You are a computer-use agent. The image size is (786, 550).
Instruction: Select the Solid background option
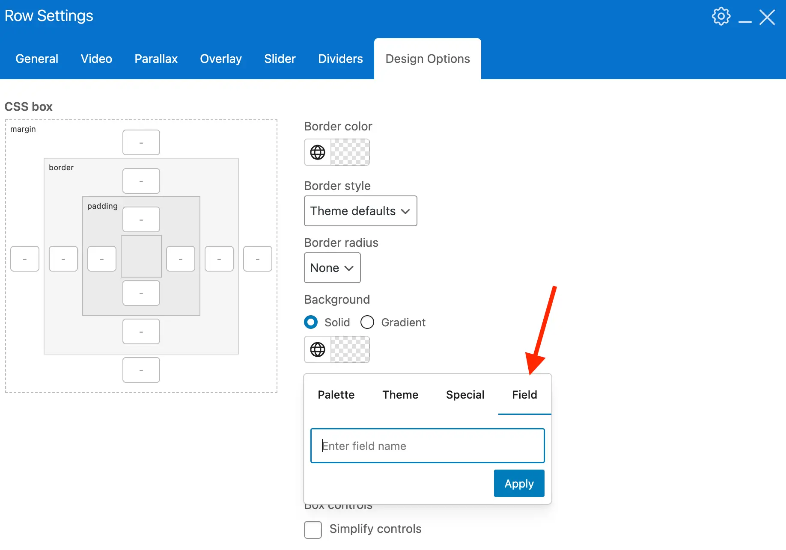click(x=310, y=322)
